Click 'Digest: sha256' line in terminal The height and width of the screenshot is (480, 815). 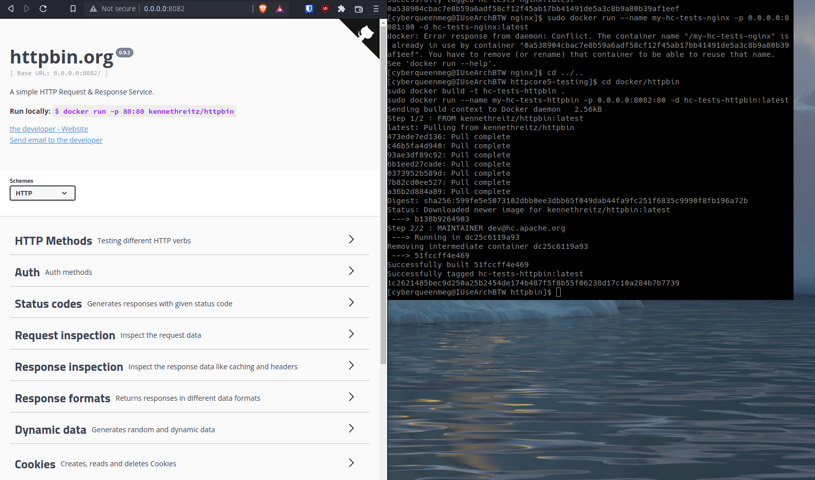pos(567,201)
